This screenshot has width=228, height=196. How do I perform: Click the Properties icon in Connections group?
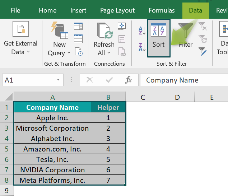[122, 39]
